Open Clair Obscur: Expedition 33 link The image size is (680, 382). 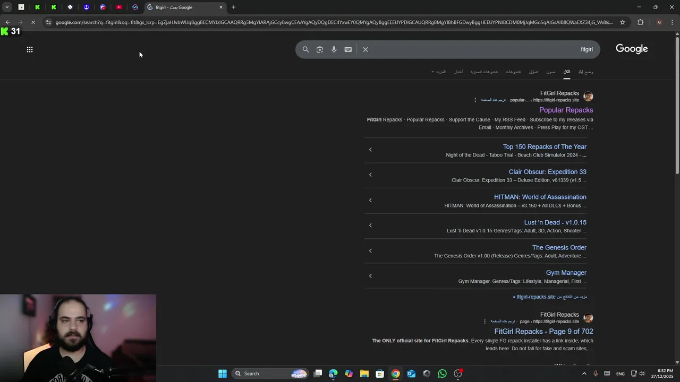tap(548, 172)
